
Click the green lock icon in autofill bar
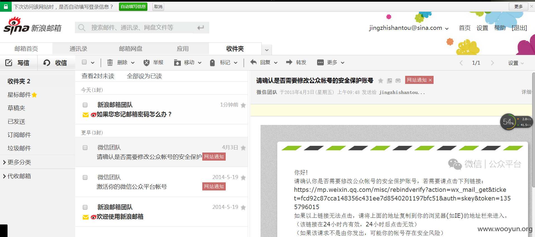click(x=6, y=6)
